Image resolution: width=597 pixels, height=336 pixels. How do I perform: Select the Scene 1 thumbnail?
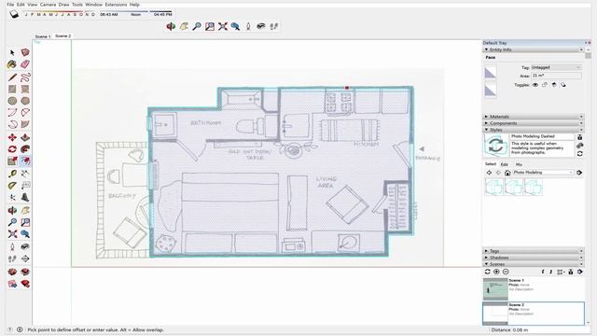495,289
